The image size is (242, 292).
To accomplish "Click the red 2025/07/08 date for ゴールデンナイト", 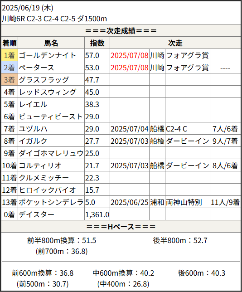I will point(129,55).
